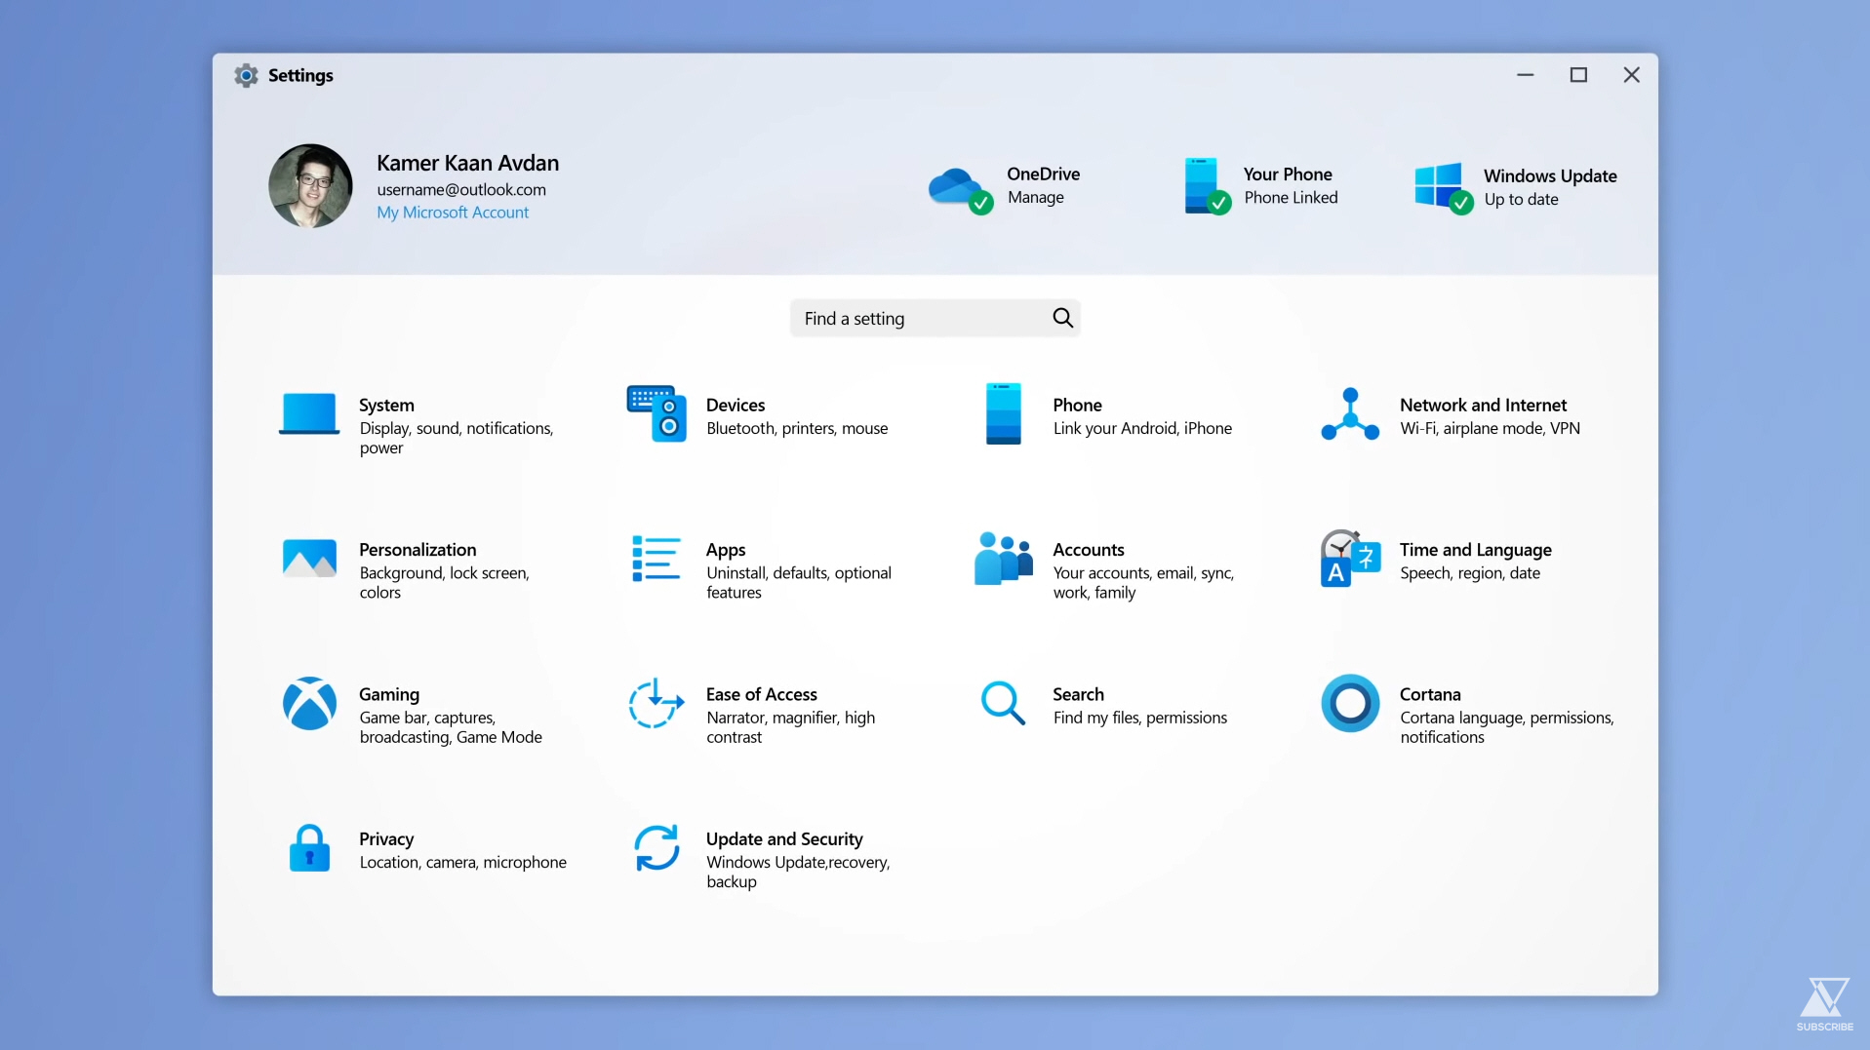Open the Update and Security refresh icon
This screenshot has height=1050, width=1870.
(x=656, y=848)
